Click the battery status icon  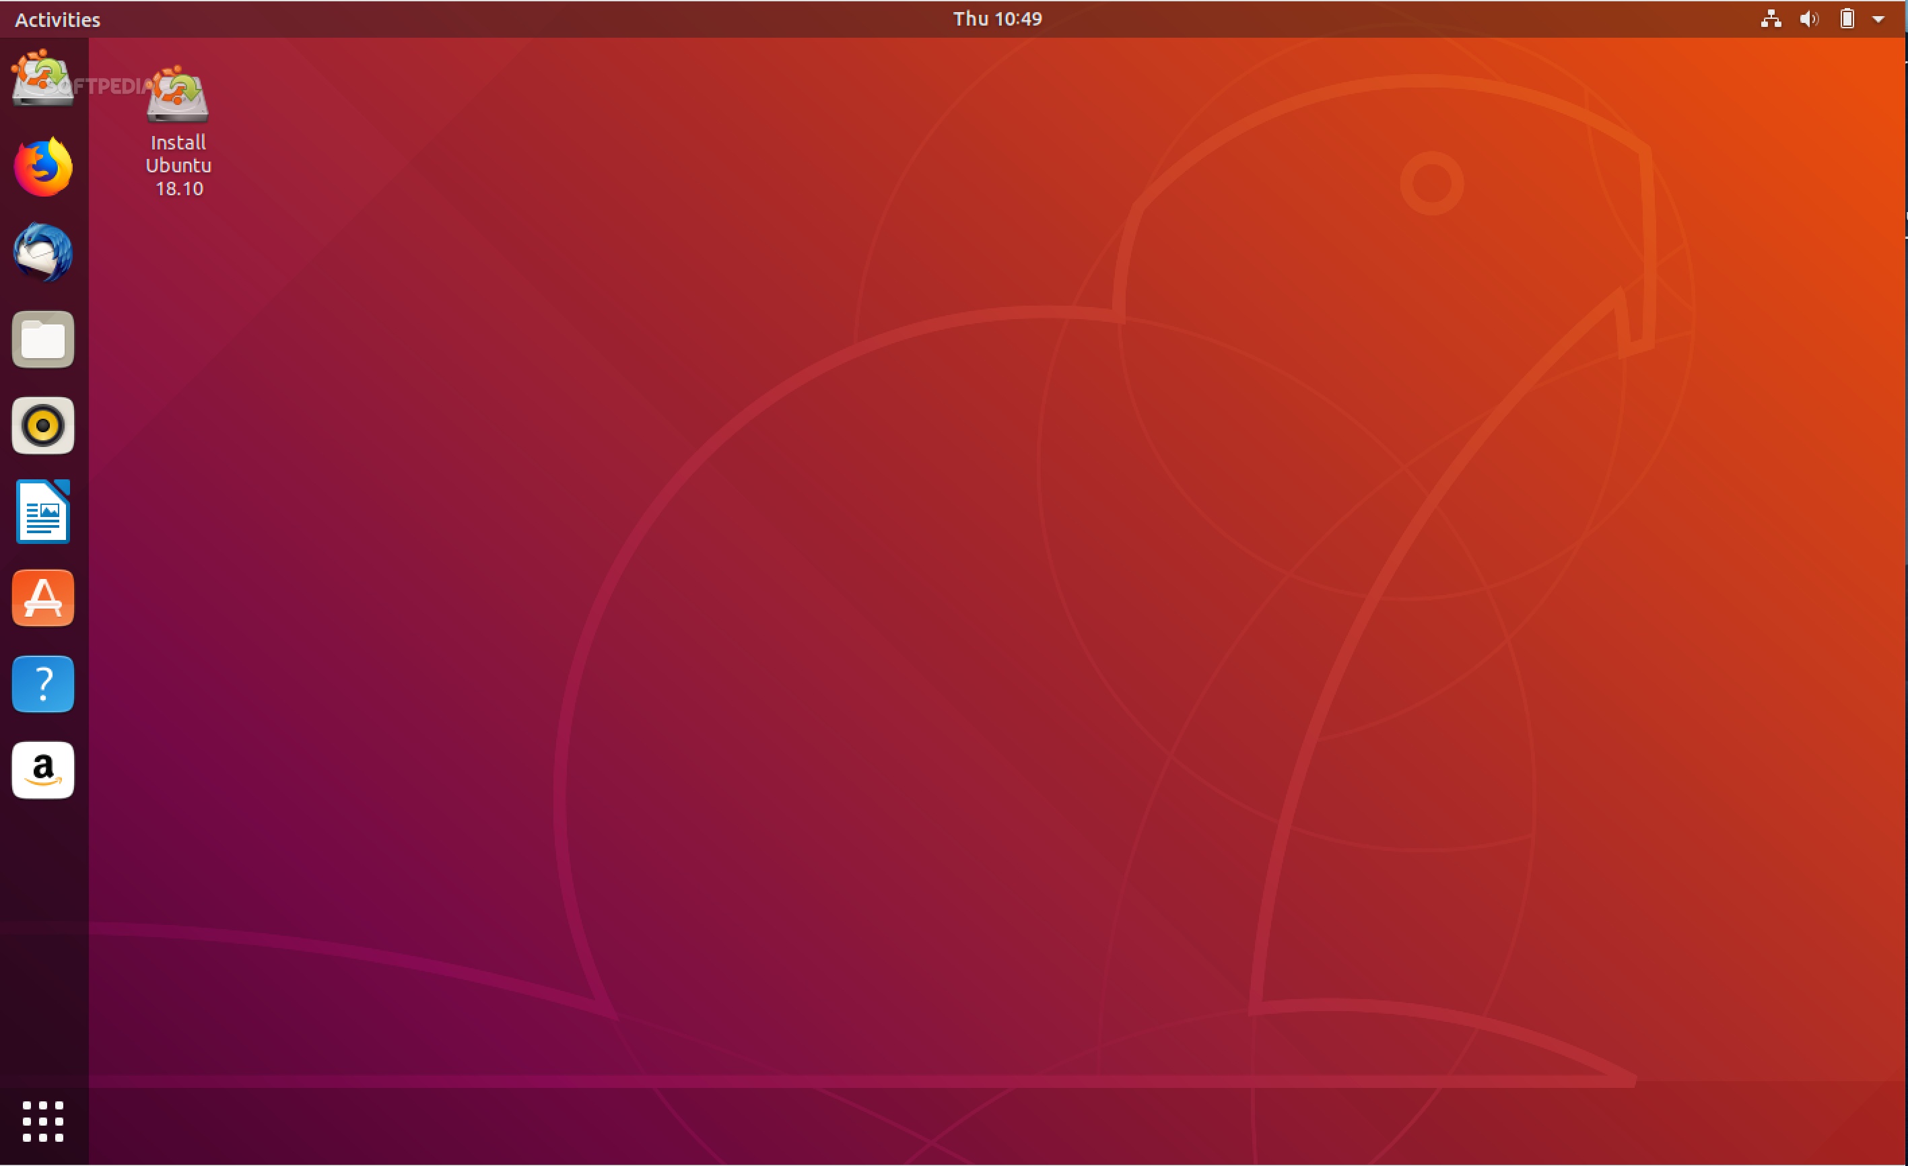[1847, 19]
